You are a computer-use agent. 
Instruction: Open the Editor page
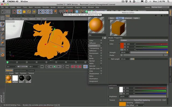pyautogui.click(x=91, y=76)
